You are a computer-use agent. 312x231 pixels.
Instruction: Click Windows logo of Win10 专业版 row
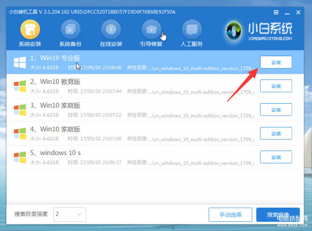20,62
